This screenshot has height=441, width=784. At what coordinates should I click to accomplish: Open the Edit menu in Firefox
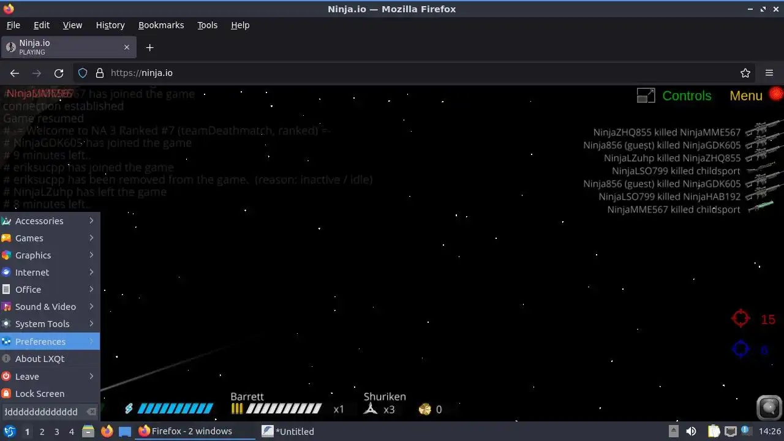tap(42, 25)
